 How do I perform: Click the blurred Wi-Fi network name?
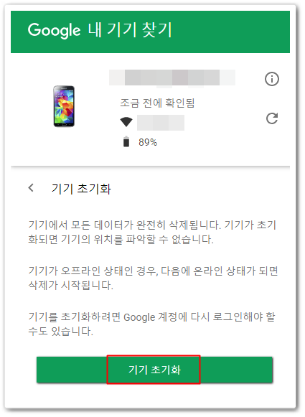tap(161, 123)
